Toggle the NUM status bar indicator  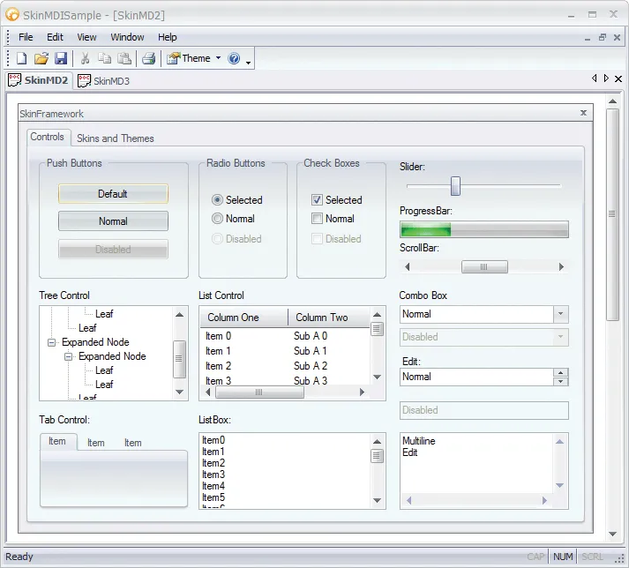coord(563,557)
